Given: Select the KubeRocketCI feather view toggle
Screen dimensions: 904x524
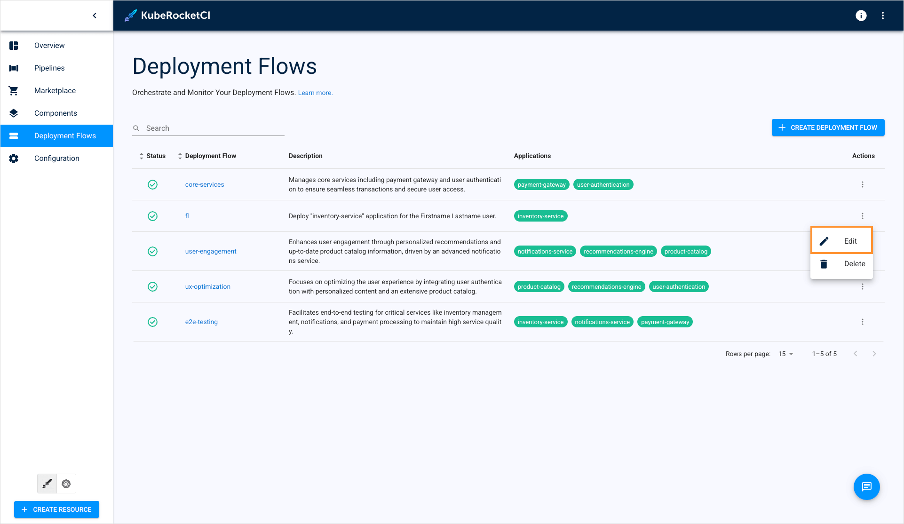Looking at the screenshot, I should pyautogui.click(x=47, y=483).
